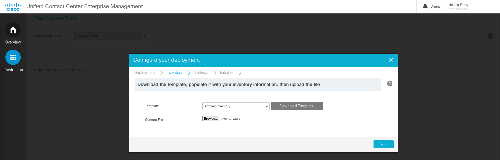Image resolution: width=500 pixels, height=160 pixels.
Task: Click the help icon inside the dialog
Action: [389, 84]
